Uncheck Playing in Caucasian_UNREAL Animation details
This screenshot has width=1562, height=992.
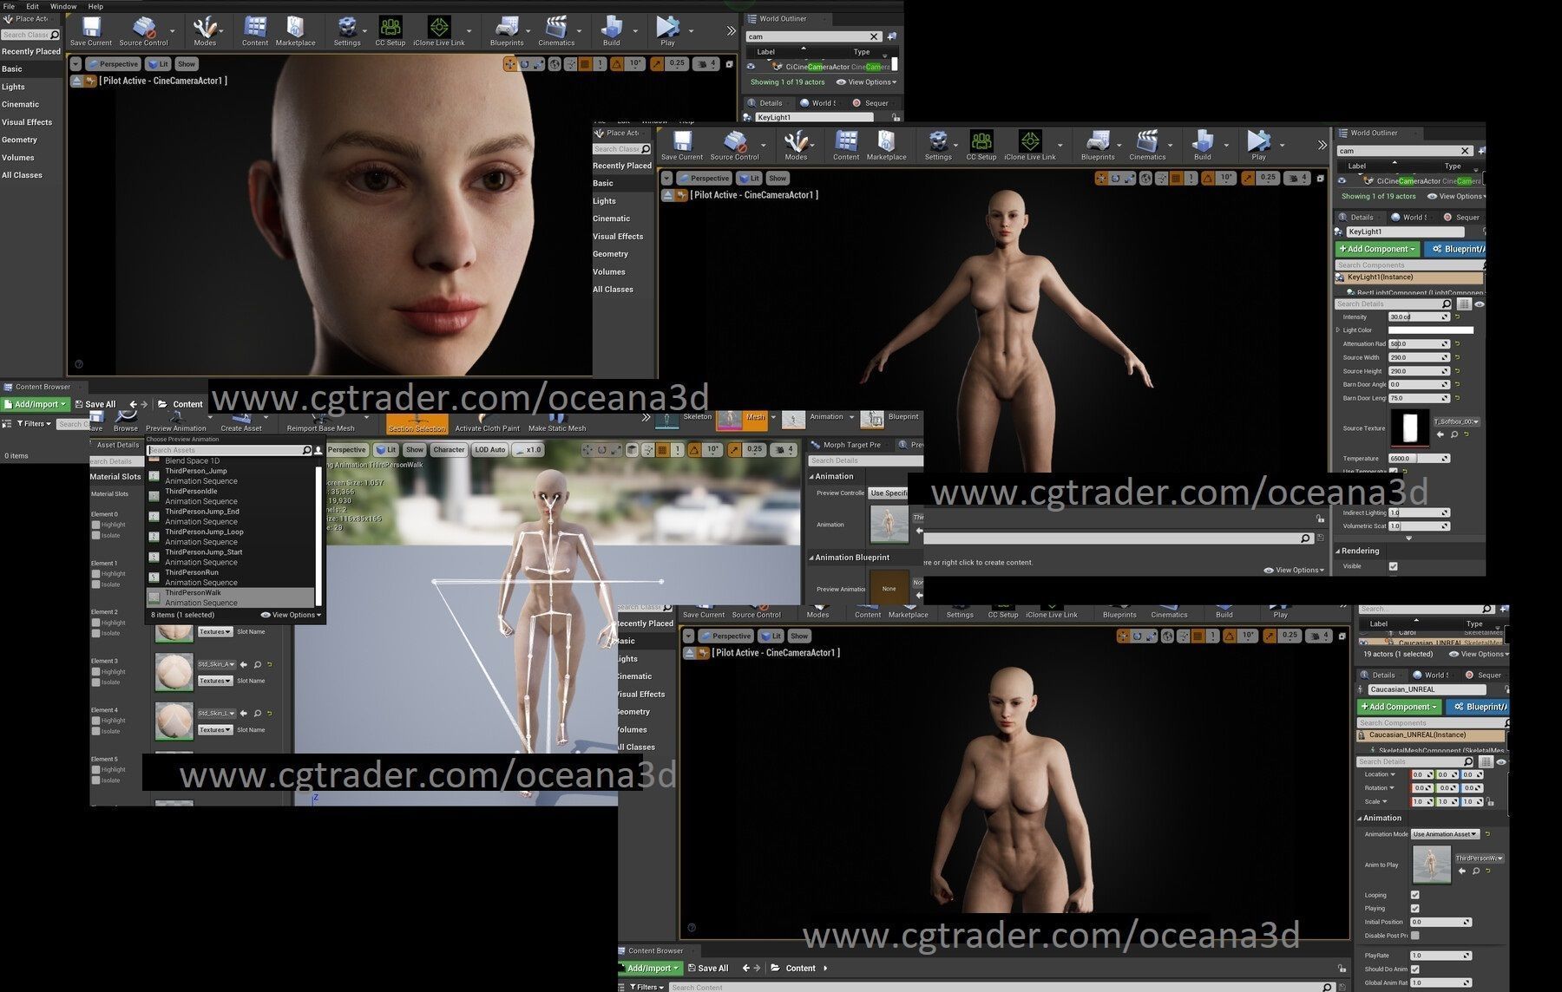pyautogui.click(x=1414, y=908)
